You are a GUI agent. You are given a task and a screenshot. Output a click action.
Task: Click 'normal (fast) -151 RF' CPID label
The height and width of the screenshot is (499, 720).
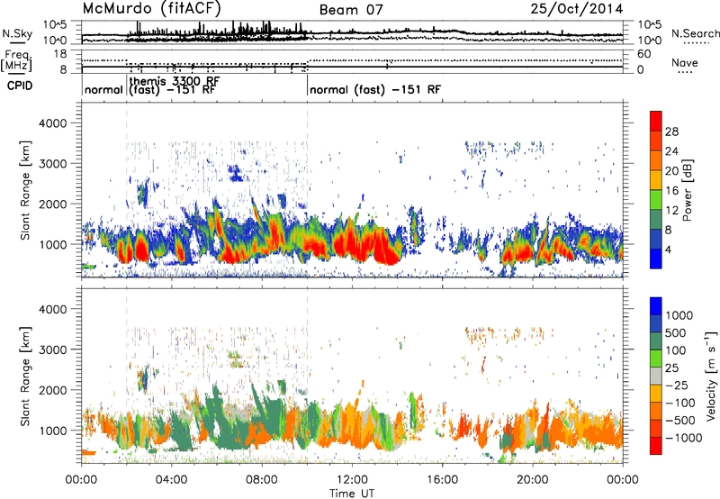click(375, 89)
